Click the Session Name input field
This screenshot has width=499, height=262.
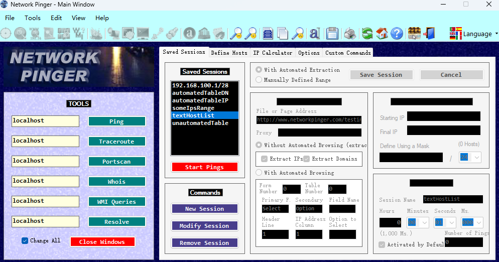[453, 199]
